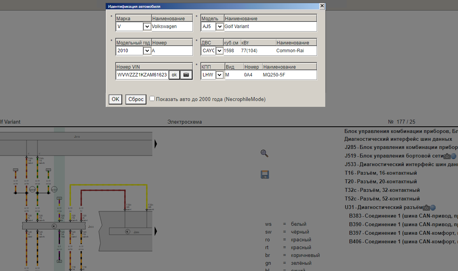458x271 pixels.
Task: Click the power value 77(104)
Action: pos(249,51)
